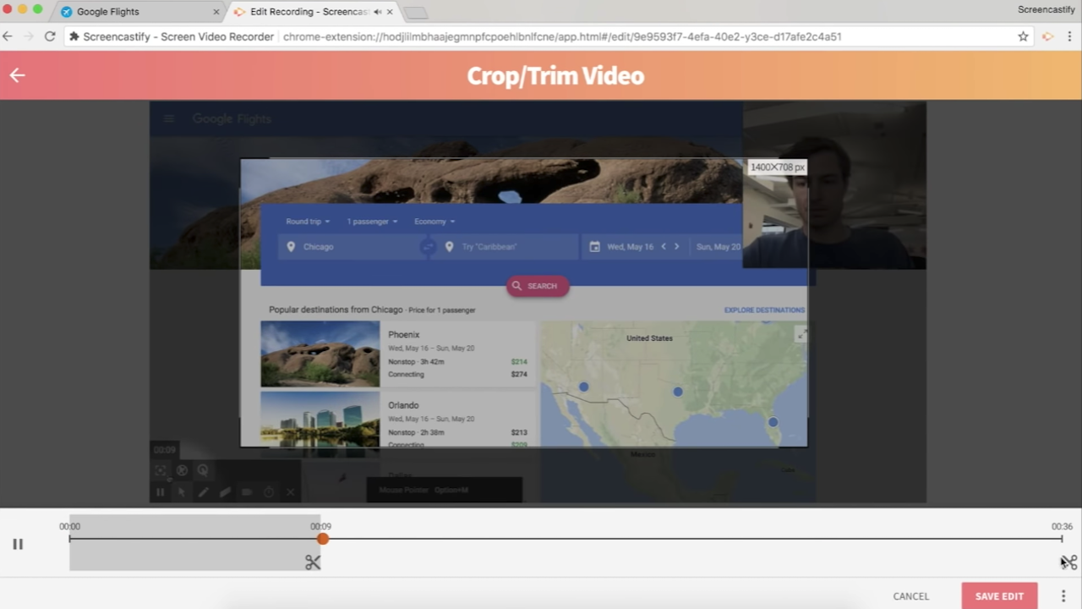This screenshot has width=1082, height=609.
Task: Close the Google Flights tab
Action: tap(216, 12)
